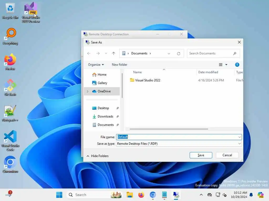Open the Notepad++ desktop shortcut
This screenshot has height=201, width=269.
coord(10,113)
